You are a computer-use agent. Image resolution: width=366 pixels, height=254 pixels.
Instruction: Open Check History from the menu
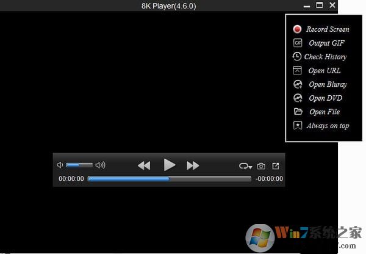point(325,57)
